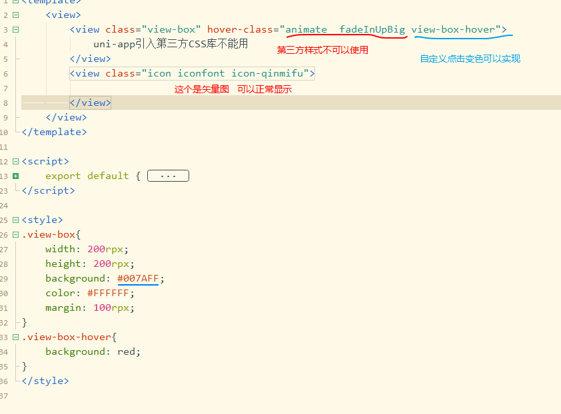The image size is (561, 414).
Task: Click the opening script tag
Action: pyautogui.click(x=45, y=161)
